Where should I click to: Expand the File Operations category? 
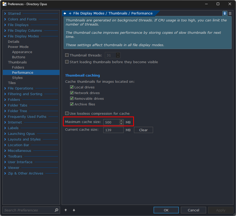pyautogui.click(x=5, y=88)
